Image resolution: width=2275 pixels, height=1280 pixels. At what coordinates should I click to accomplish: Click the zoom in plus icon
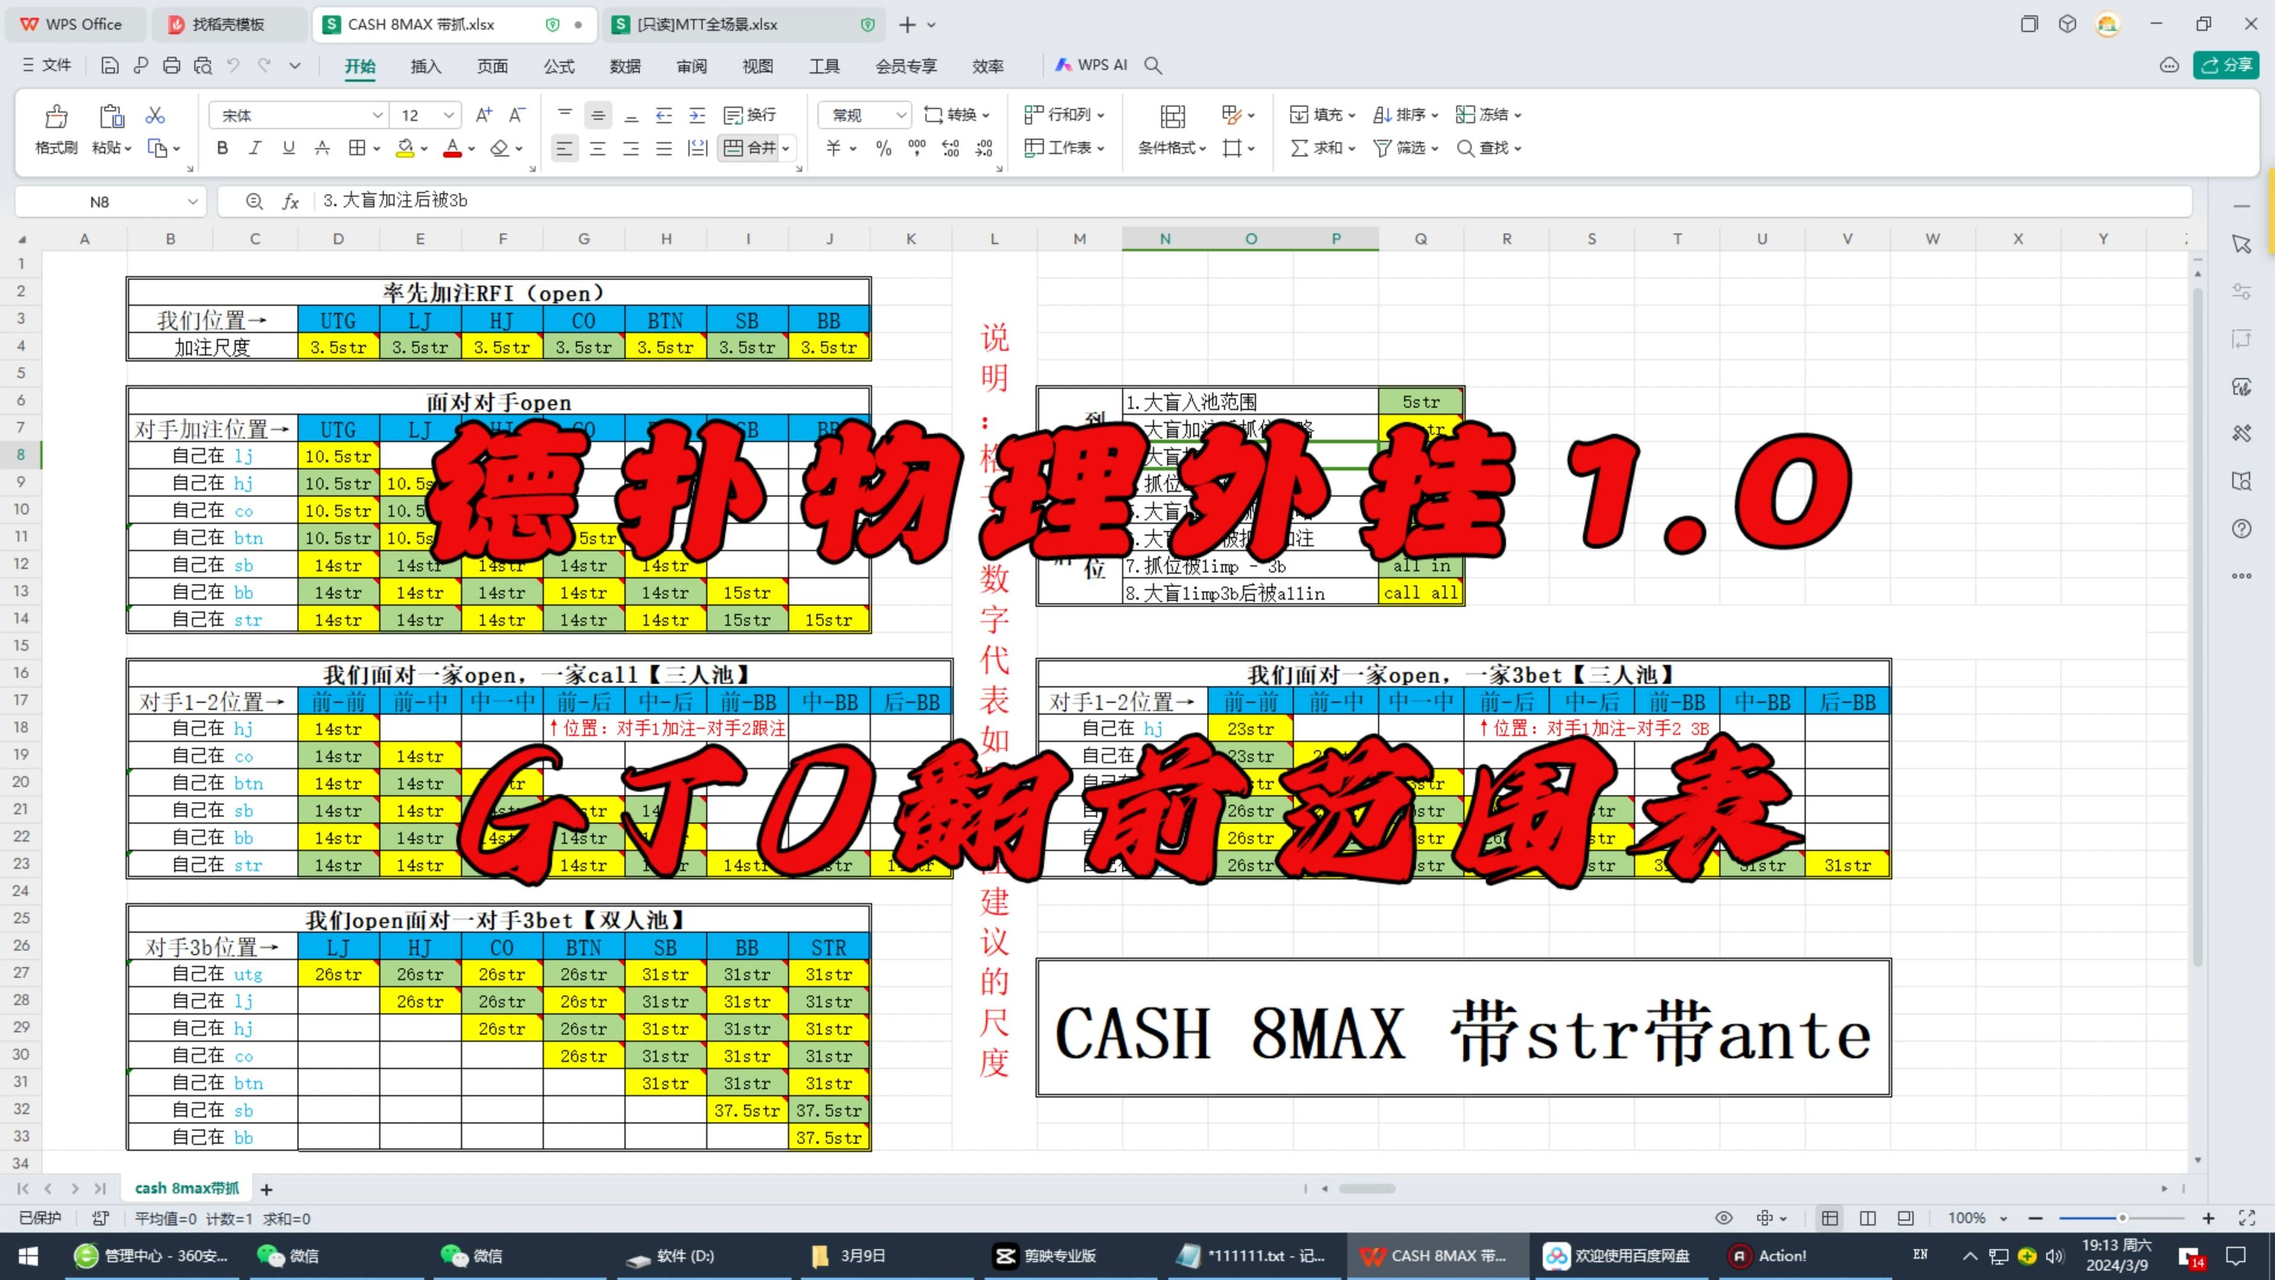pyautogui.click(x=2208, y=1218)
